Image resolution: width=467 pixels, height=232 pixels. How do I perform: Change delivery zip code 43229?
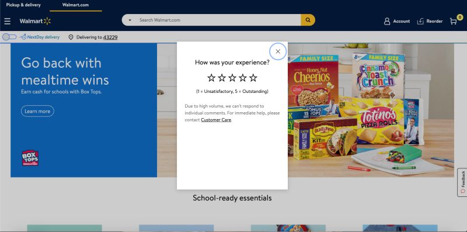click(110, 37)
